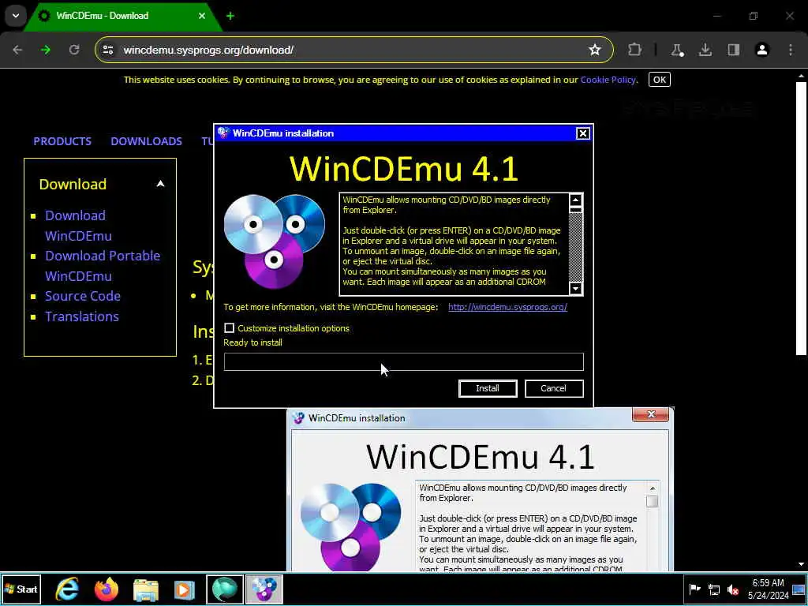Close the lower light WinCDEmu installation window

pyautogui.click(x=651, y=414)
